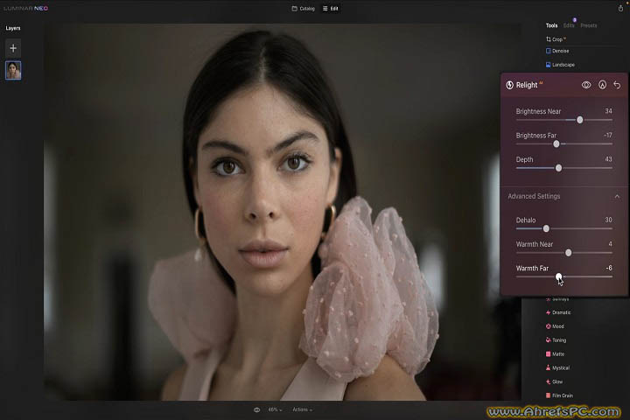Open the Actions dropdown menu
The height and width of the screenshot is (420, 630).
[302, 409]
